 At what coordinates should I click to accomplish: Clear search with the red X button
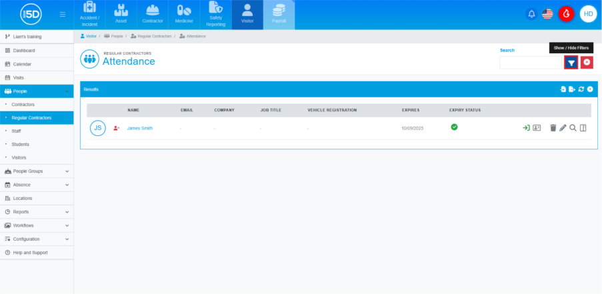587,62
